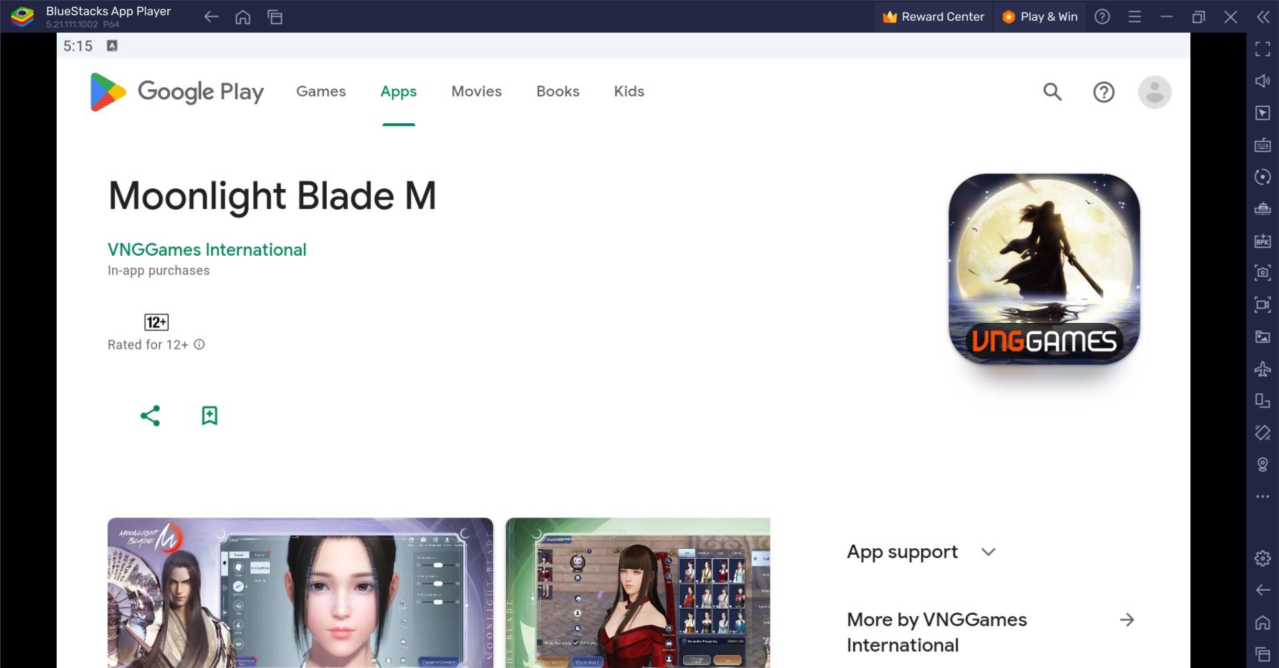Open the Reward Center
1279x668 pixels.
coord(933,17)
